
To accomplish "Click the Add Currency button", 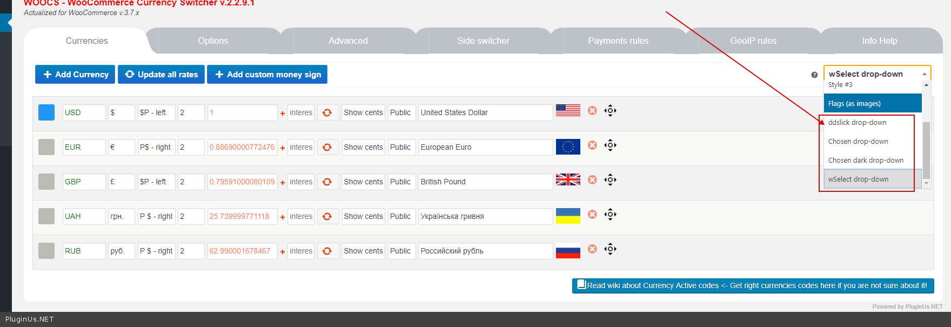I will [x=75, y=75].
